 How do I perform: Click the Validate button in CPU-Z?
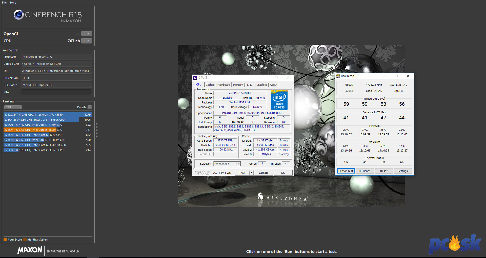tap(264, 173)
